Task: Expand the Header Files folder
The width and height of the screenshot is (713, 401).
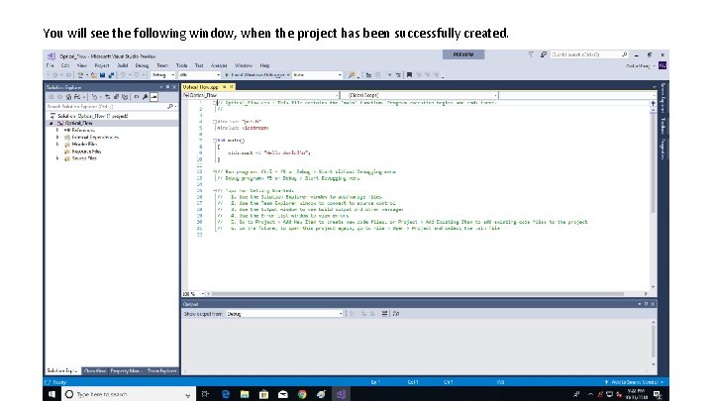Action: 57,145
